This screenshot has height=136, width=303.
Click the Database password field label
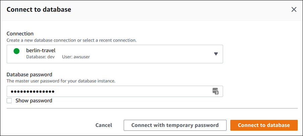(30, 75)
